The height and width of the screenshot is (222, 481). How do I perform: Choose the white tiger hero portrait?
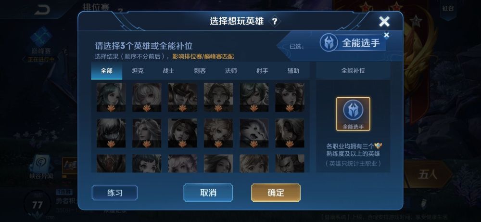tap(254, 133)
